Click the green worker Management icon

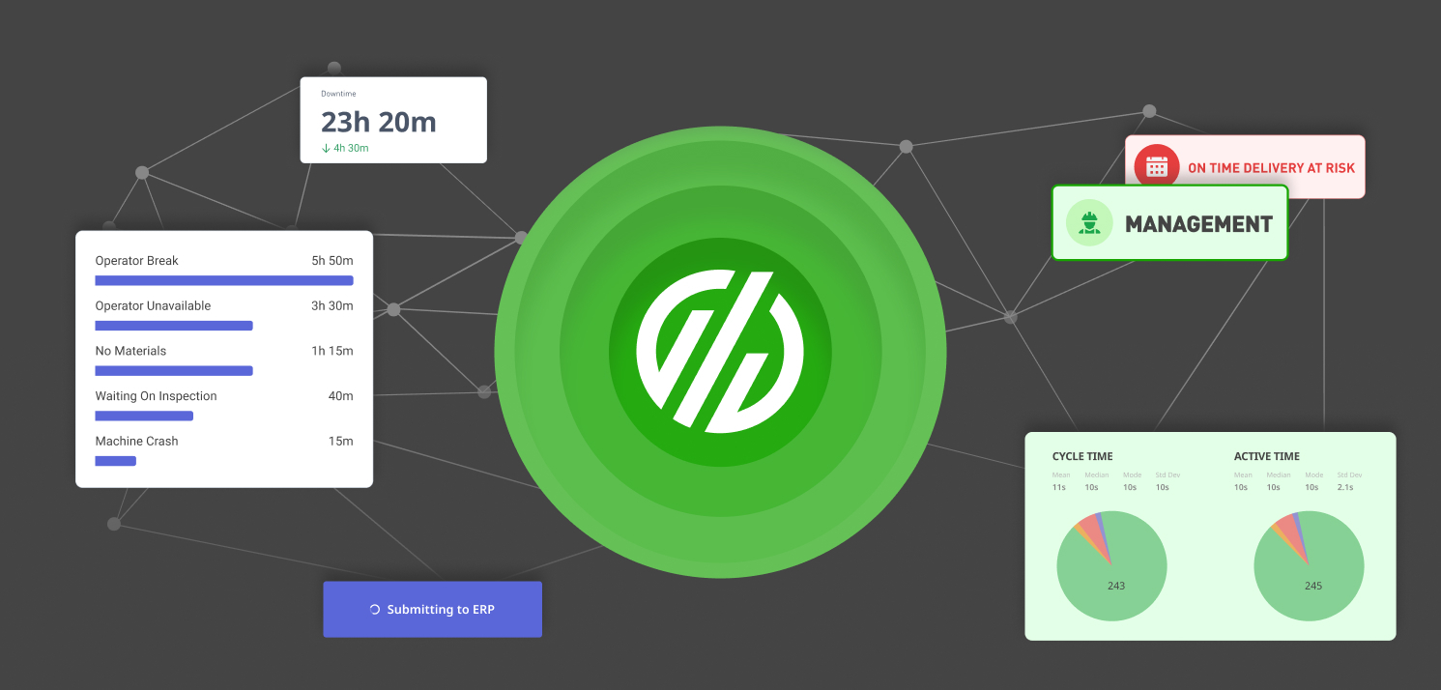click(x=1089, y=223)
